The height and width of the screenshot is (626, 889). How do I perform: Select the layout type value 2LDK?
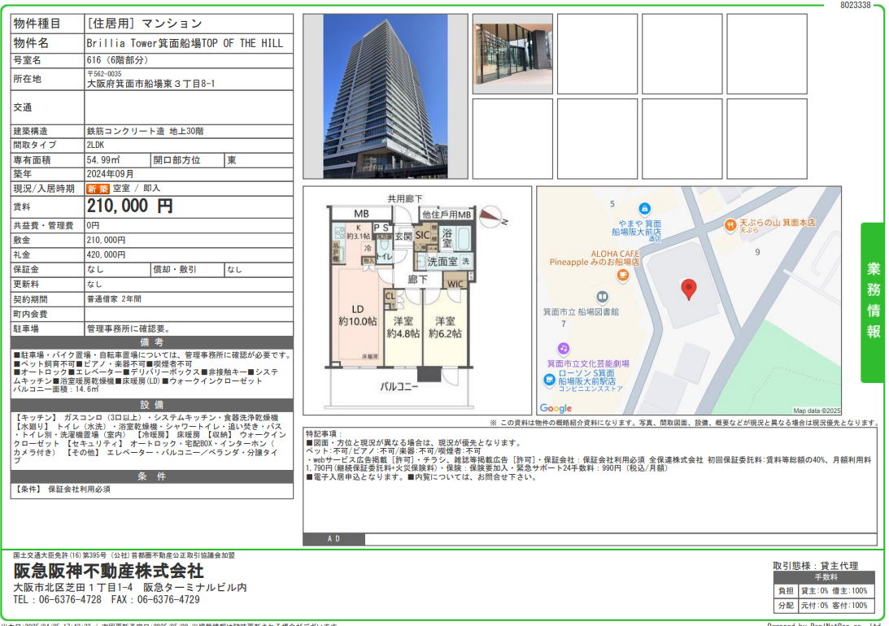tap(95, 145)
